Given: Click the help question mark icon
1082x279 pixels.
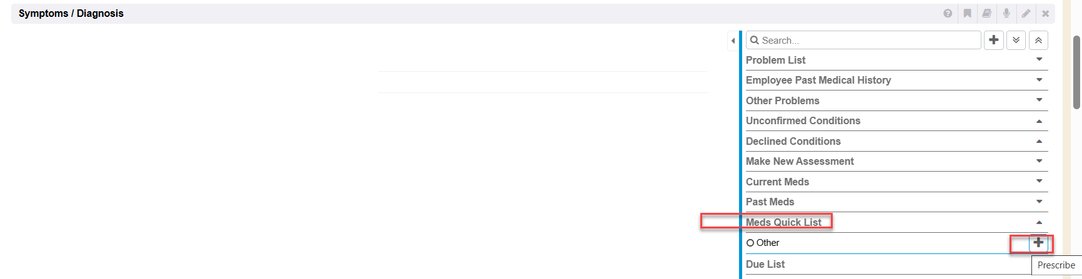Looking at the screenshot, I should 948,13.
